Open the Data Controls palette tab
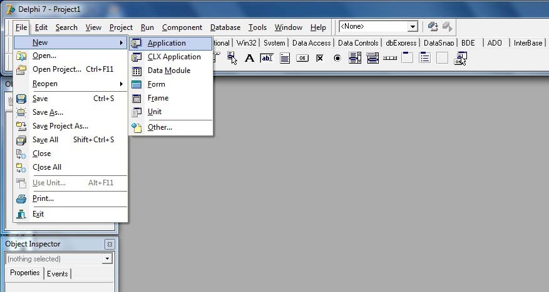The width and height of the screenshot is (549, 292). [x=358, y=43]
